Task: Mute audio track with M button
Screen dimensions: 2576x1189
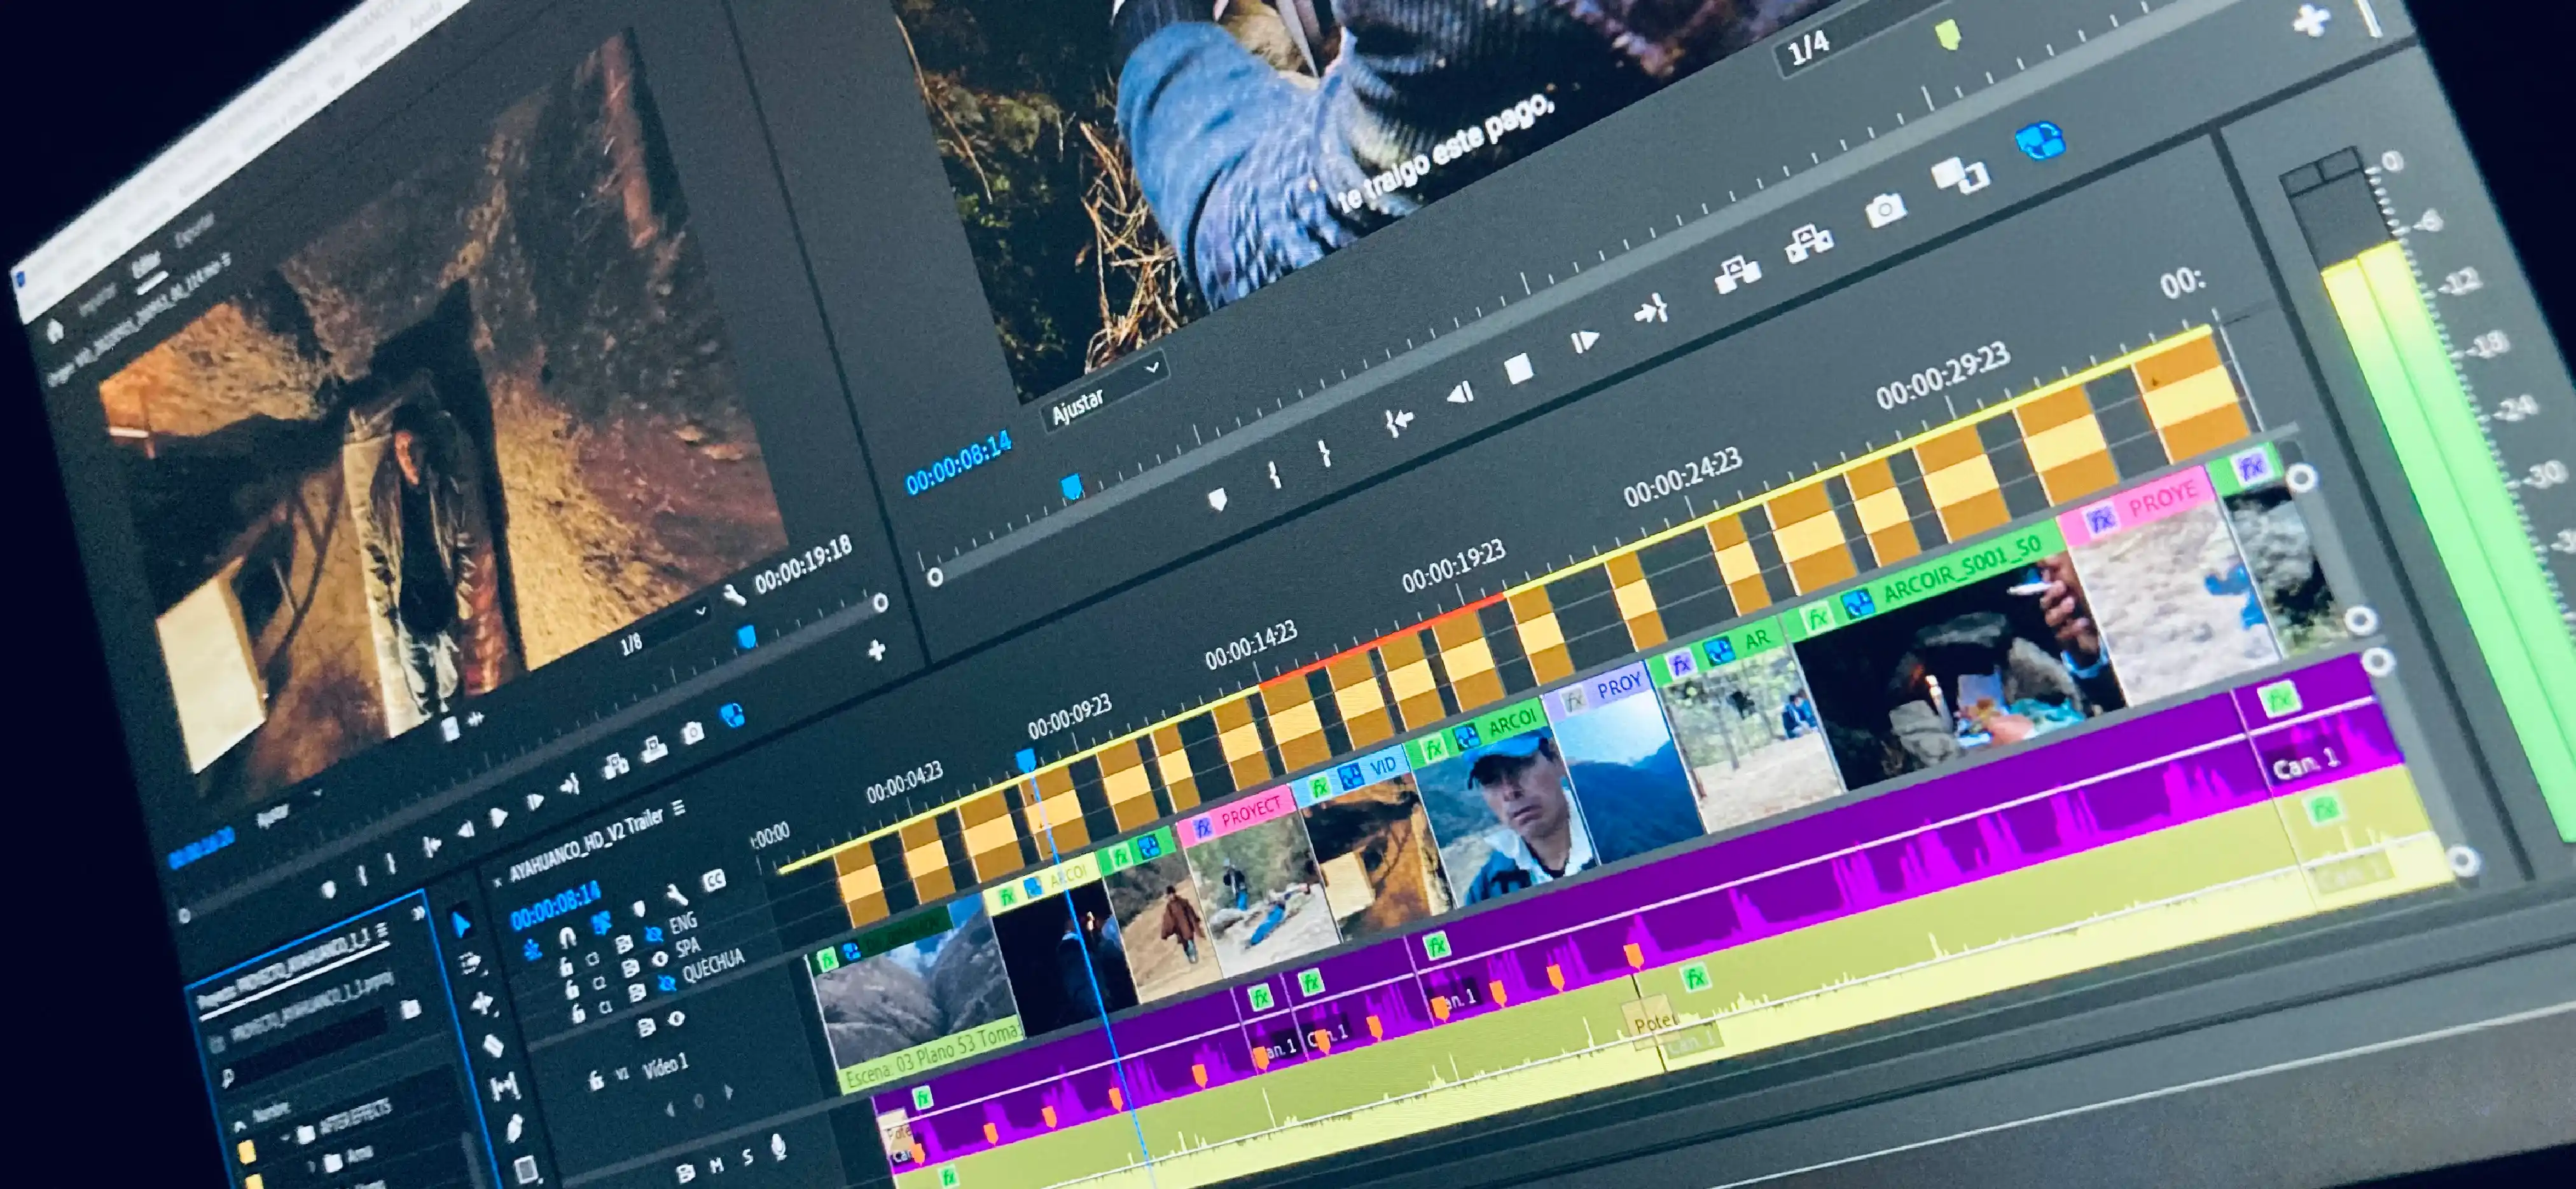Action: (x=717, y=1166)
